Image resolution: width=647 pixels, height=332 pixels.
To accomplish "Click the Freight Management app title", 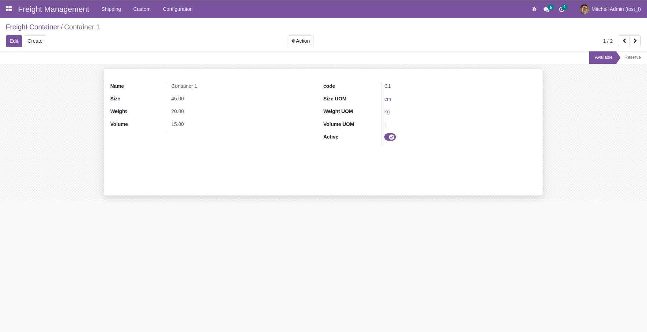I will pos(54,9).
